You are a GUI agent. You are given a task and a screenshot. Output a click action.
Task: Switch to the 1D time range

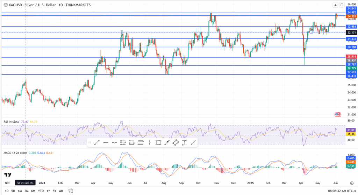point(7,191)
